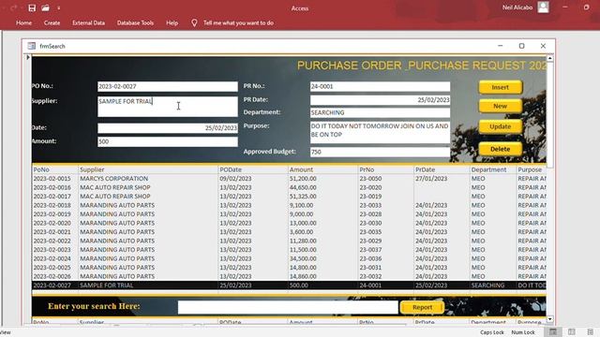The height and width of the screenshot is (337, 600).
Task: Click the Date field under Supplier
Action: 168,127
